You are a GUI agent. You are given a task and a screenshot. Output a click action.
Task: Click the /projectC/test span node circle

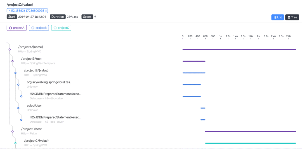click(x=12, y=131)
